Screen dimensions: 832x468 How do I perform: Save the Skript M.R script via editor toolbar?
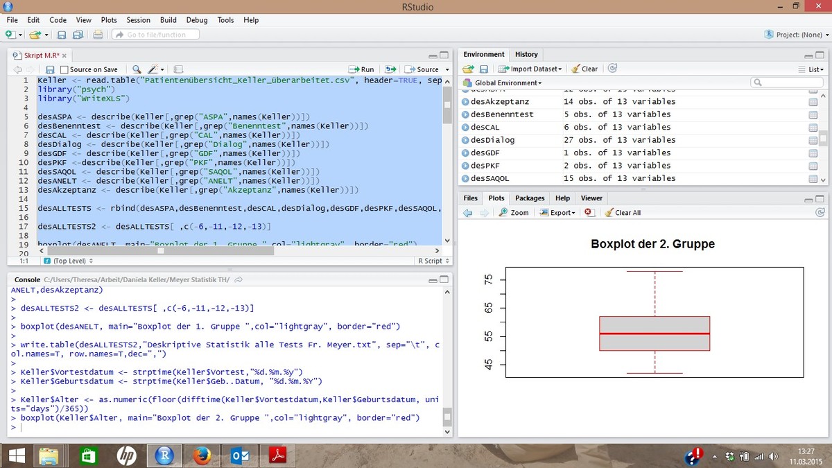50,69
